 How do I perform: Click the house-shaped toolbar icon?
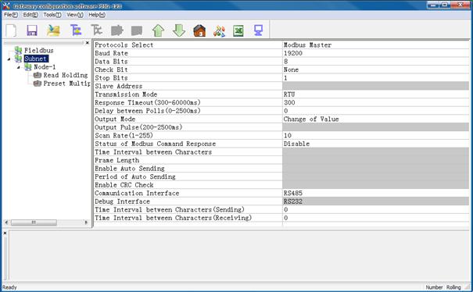click(x=199, y=30)
